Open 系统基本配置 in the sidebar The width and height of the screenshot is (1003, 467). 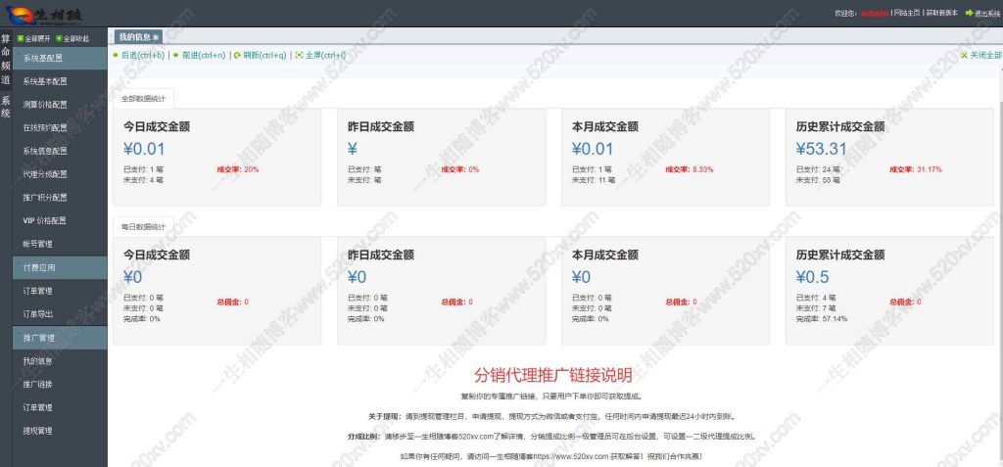(45, 82)
